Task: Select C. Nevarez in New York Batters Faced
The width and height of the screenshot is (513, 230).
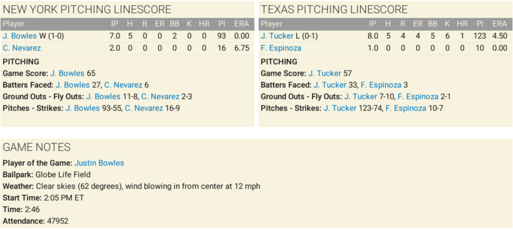Action: (123, 85)
